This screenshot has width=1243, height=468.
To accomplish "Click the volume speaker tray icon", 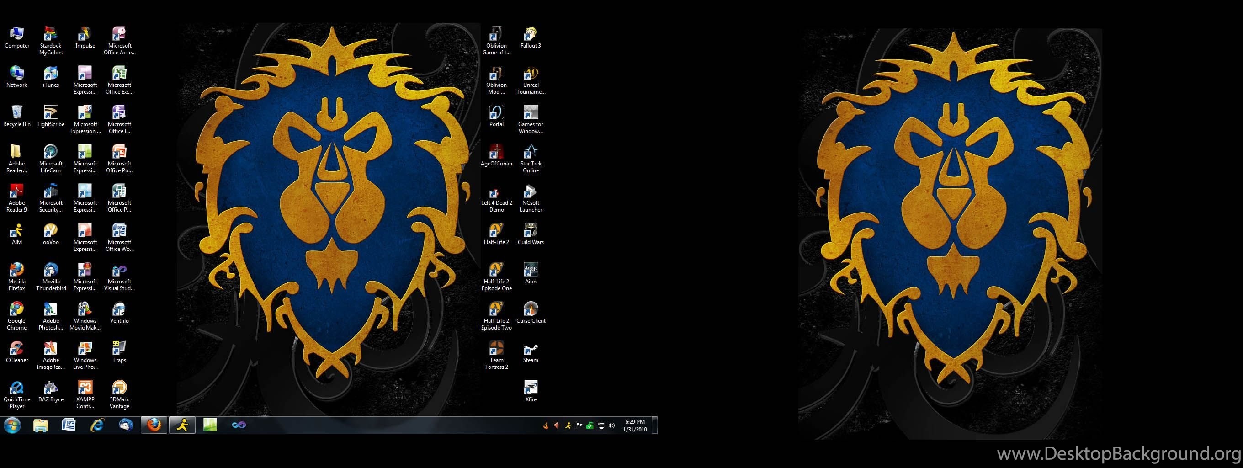I will [612, 425].
